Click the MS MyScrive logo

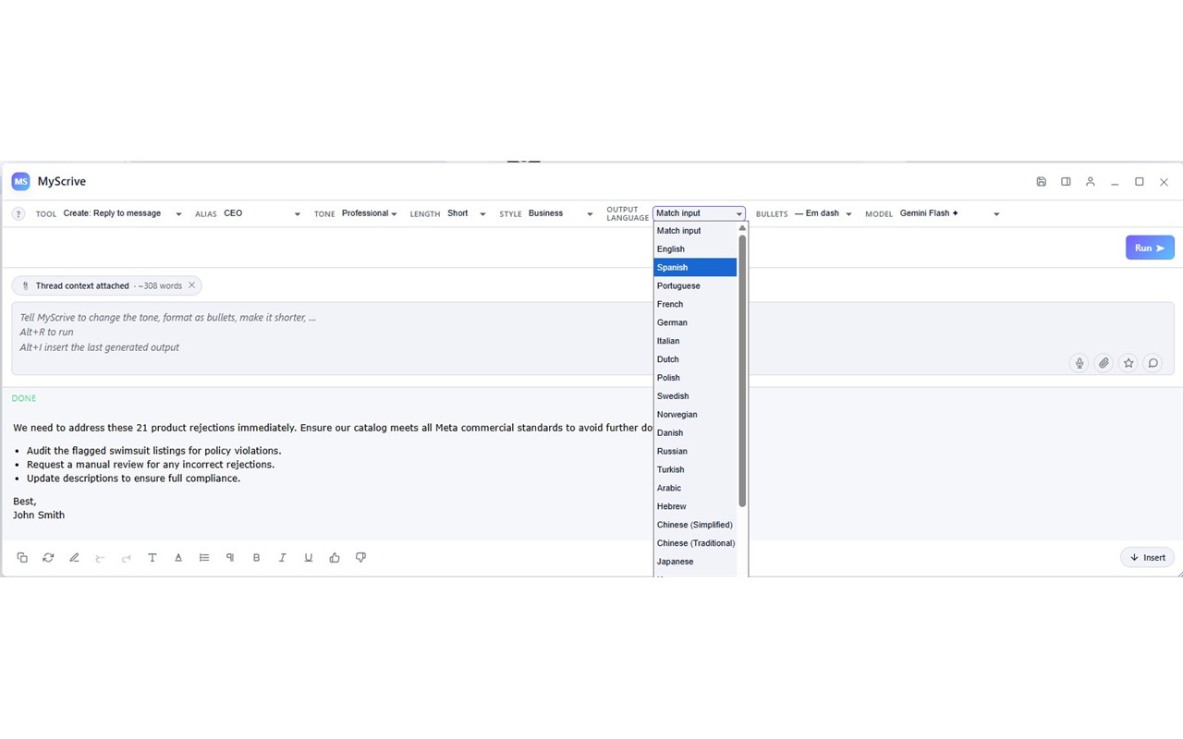(x=20, y=182)
